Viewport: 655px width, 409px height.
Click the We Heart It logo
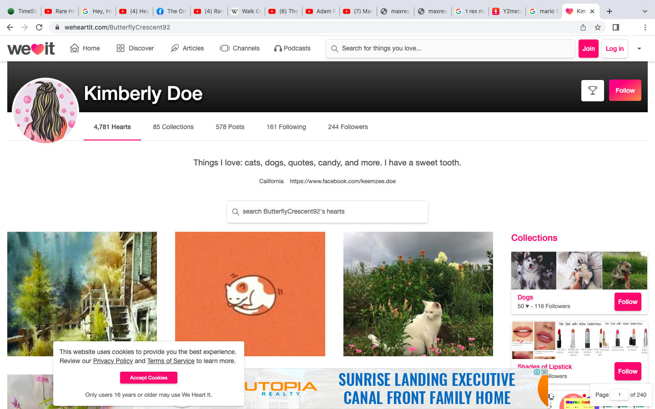coord(31,48)
